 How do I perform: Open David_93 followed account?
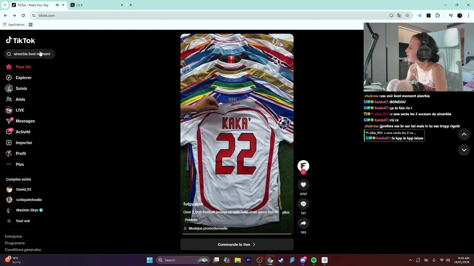(23, 190)
